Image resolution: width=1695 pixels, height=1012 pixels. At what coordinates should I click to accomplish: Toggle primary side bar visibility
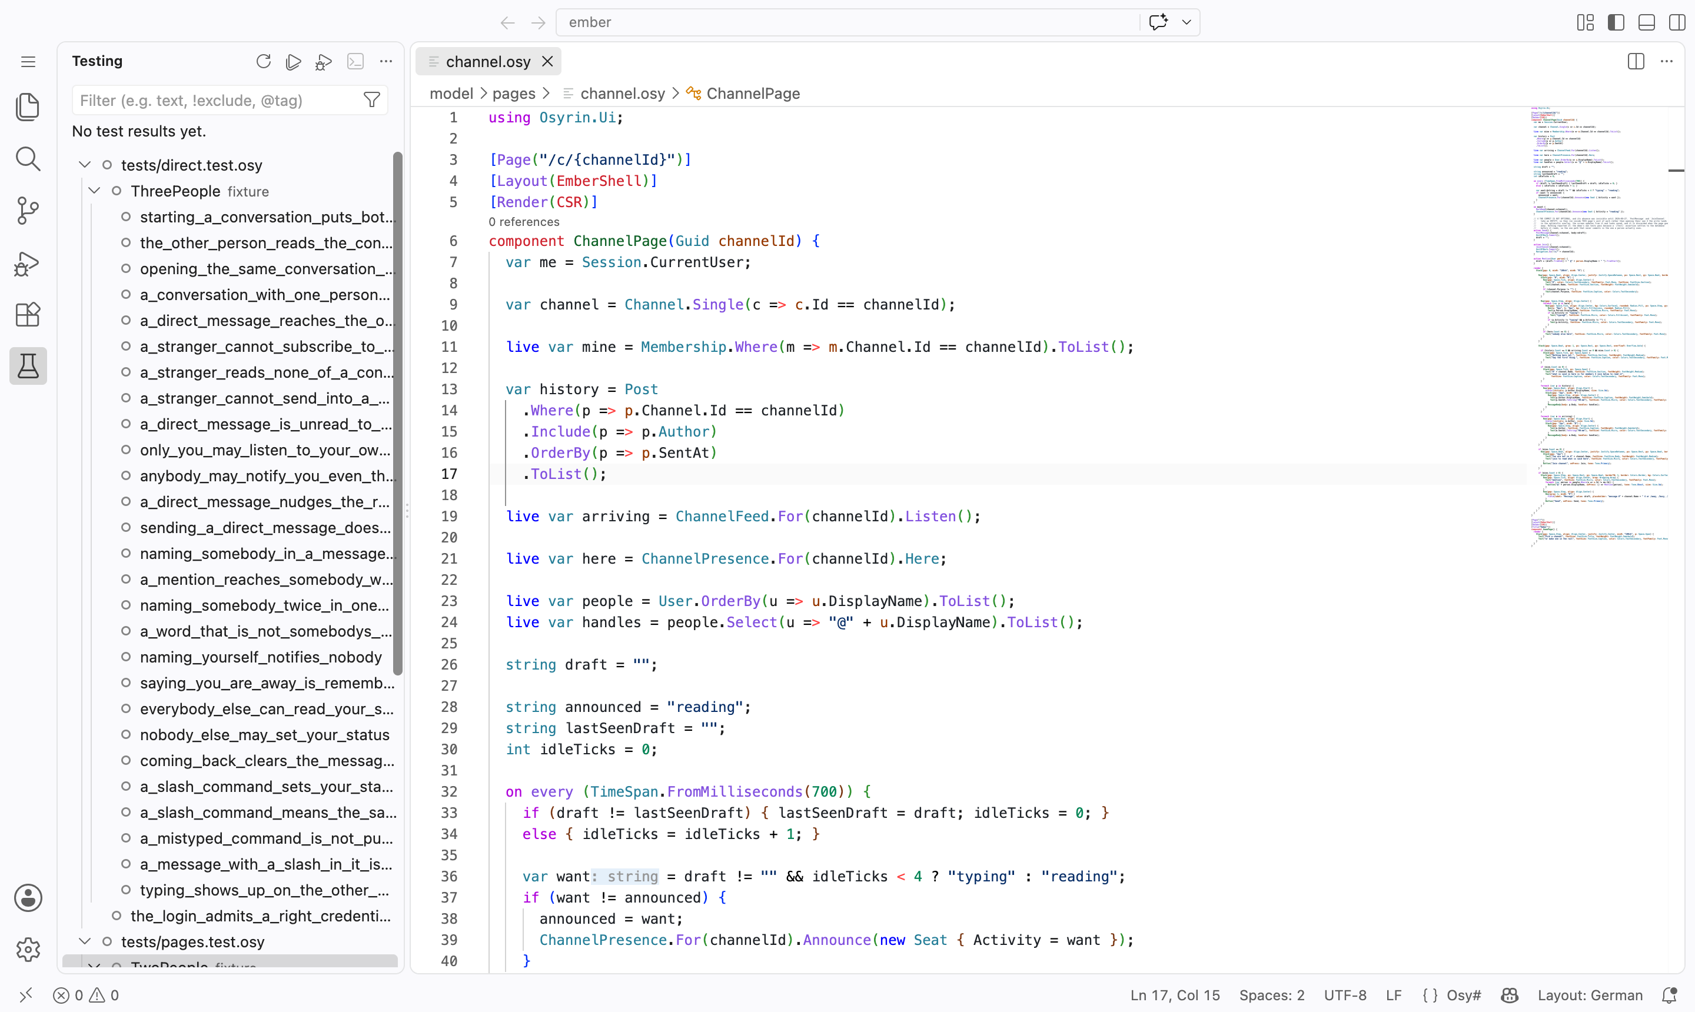tap(1616, 22)
